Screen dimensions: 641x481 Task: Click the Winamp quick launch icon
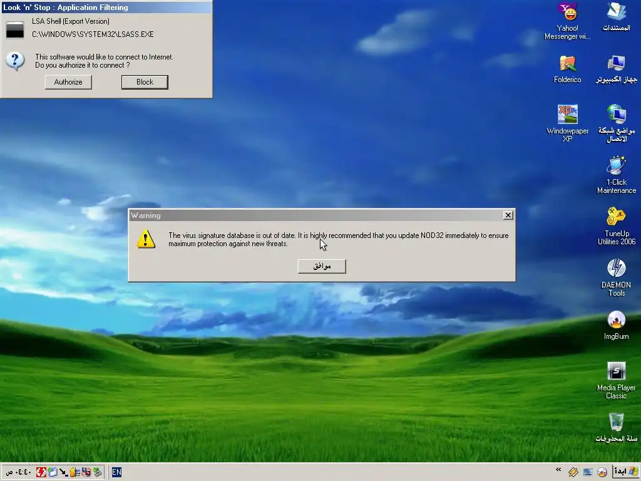[x=573, y=472]
